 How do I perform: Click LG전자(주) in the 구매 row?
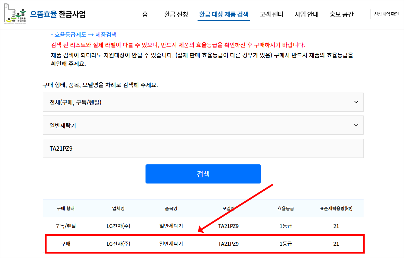[x=118, y=244]
